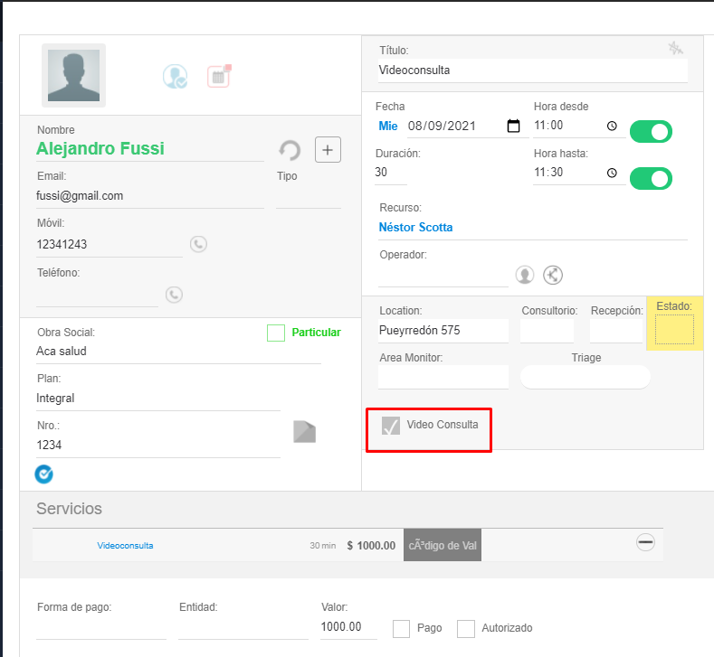This screenshot has width=714, height=657.
Task: Remove the Videoconsulta service with minus icon
Action: (x=645, y=542)
